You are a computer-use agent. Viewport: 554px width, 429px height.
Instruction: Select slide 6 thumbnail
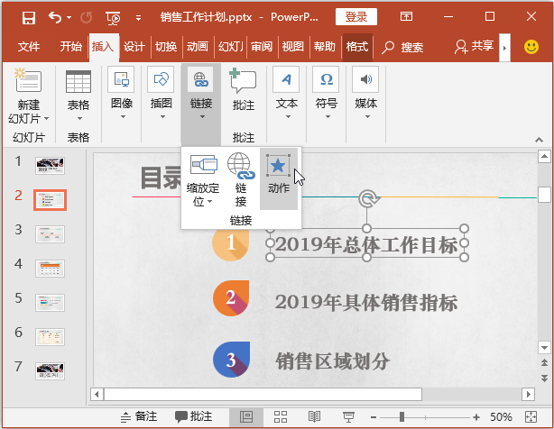[50, 337]
